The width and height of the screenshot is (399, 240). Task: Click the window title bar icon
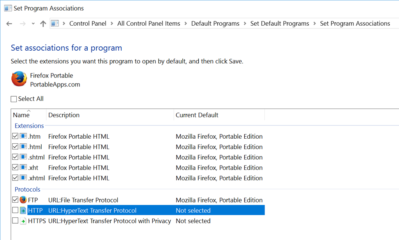pos(8,8)
